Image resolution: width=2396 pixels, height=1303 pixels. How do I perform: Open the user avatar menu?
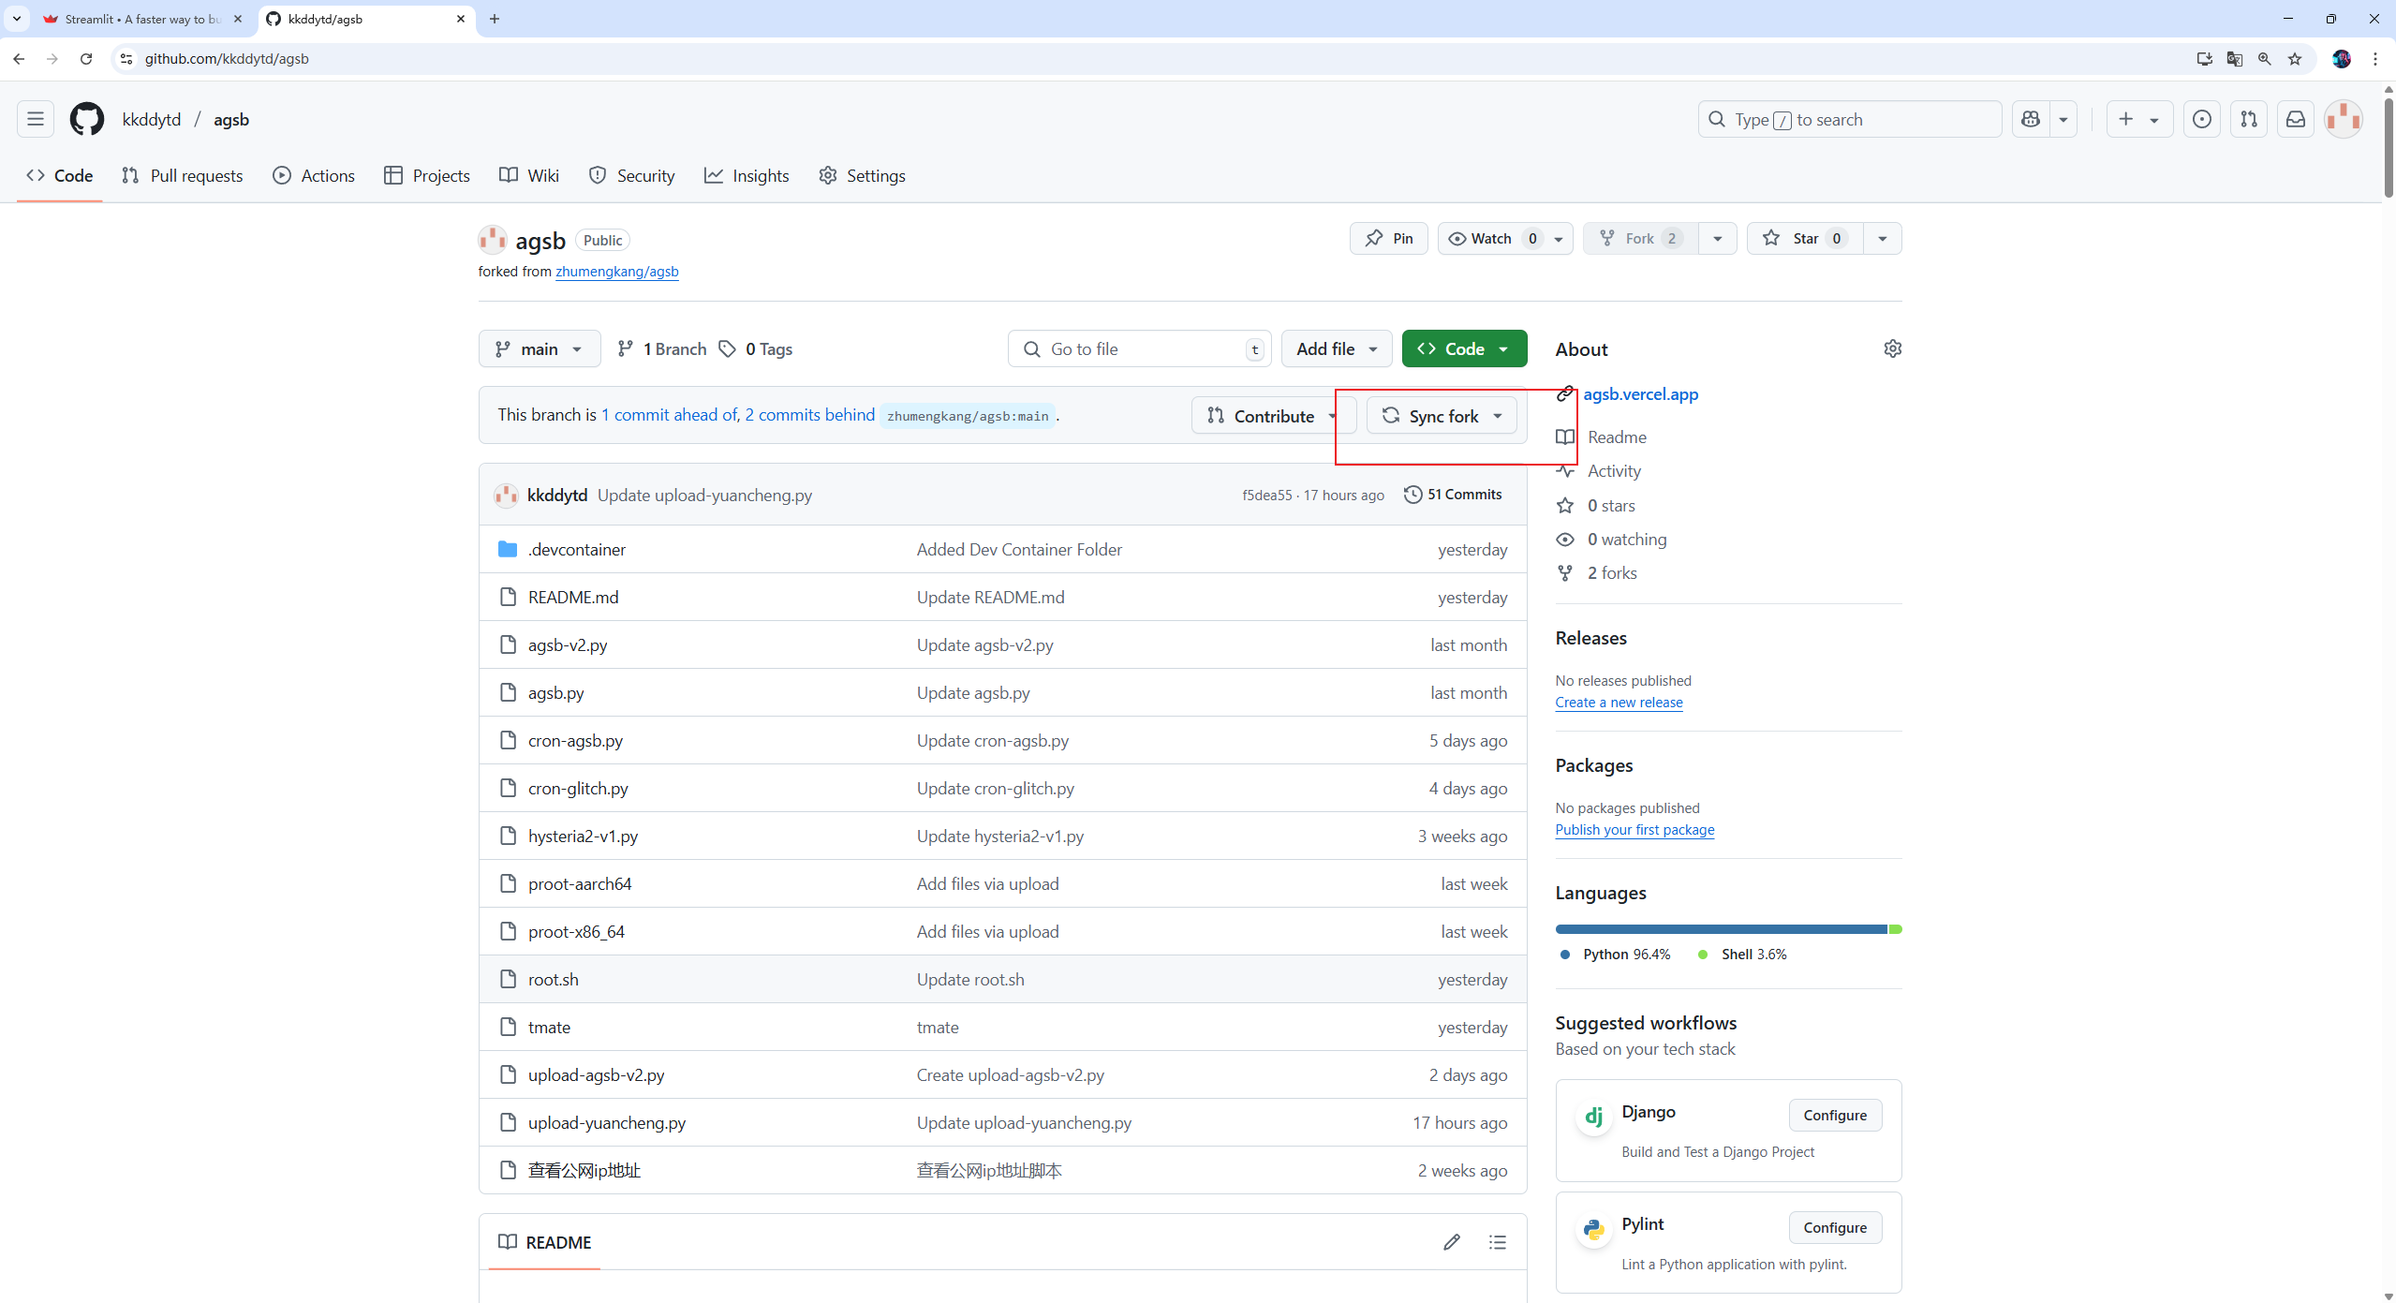coord(2344,119)
